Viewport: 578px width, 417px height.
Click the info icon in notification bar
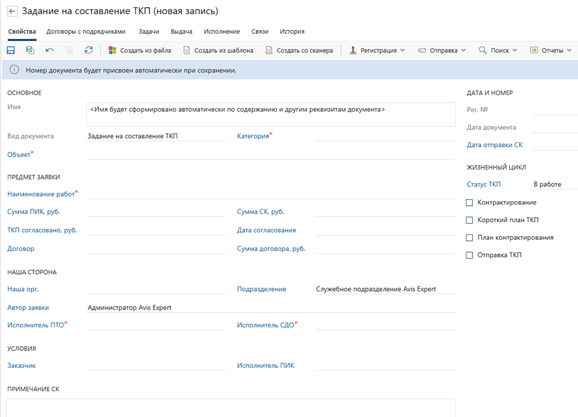14,70
